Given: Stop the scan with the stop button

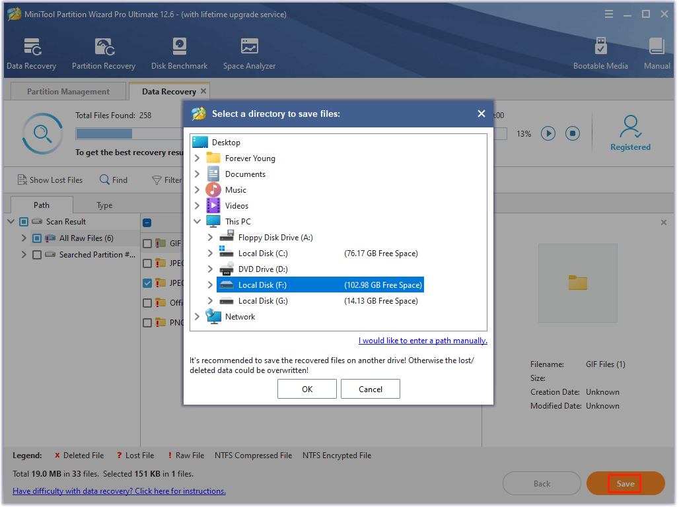Looking at the screenshot, I should pyautogui.click(x=573, y=133).
